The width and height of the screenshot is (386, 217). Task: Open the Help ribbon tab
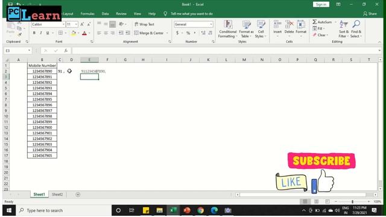coord(152,14)
